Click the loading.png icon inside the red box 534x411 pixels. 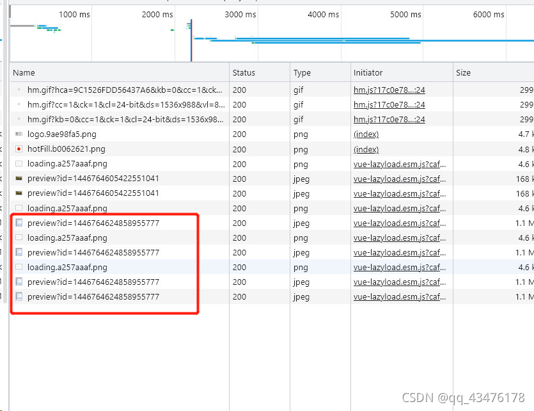click(x=20, y=238)
